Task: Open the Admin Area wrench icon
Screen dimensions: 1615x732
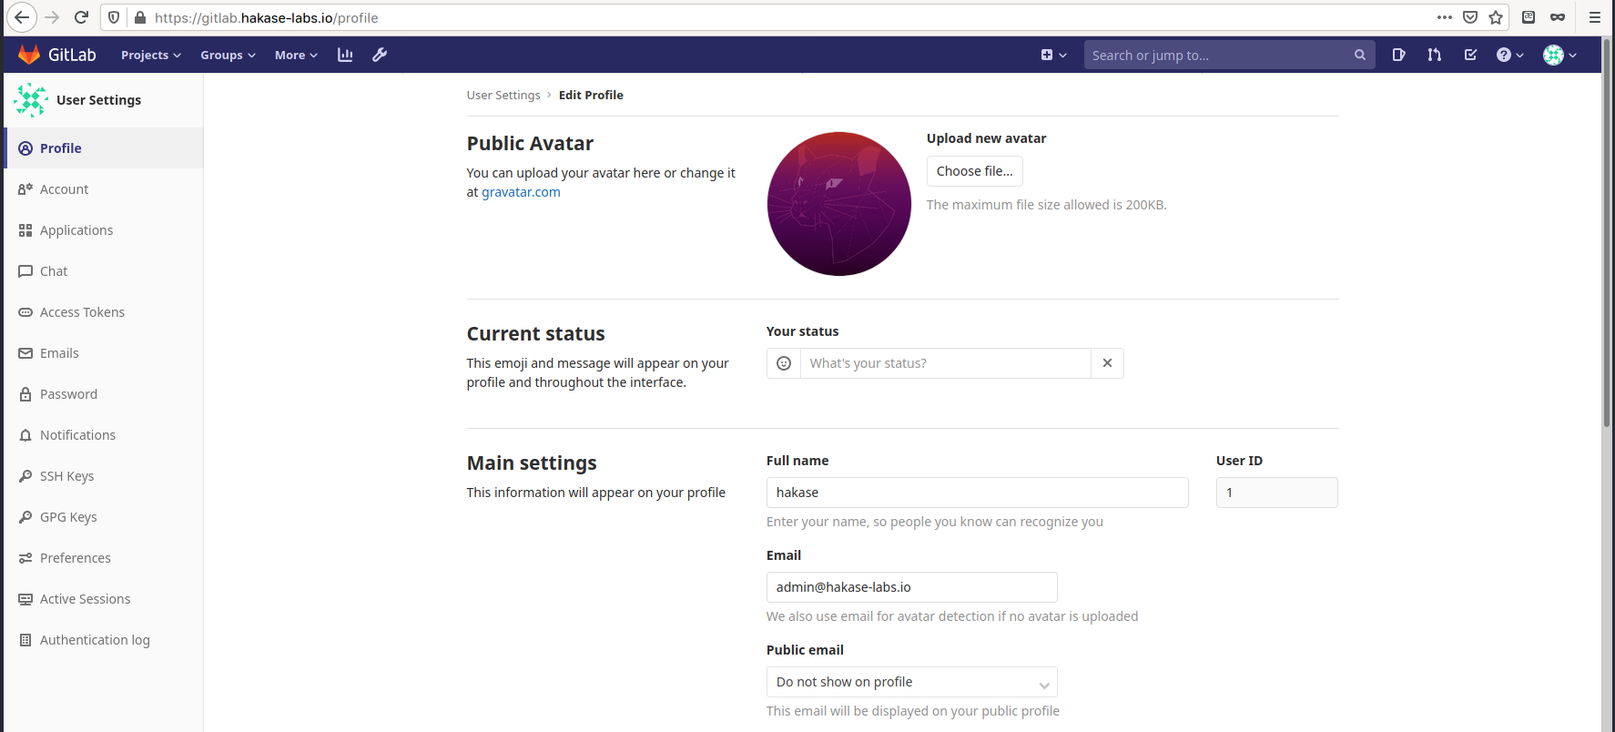Action: click(380, 55)
